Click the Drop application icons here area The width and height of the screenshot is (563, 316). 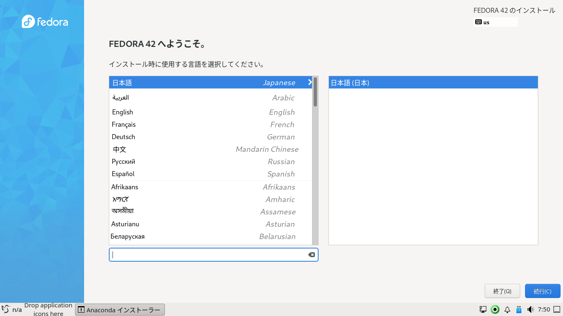(48, 309)
